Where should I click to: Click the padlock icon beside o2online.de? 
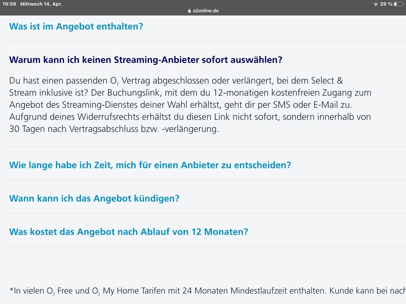[x=190, y=11]
